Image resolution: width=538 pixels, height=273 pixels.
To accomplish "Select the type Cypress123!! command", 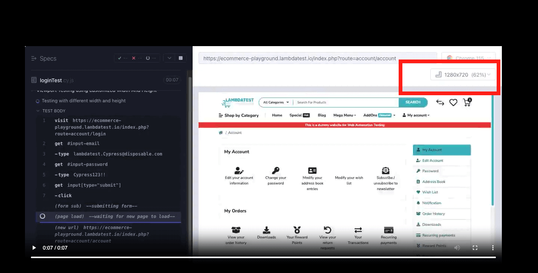I will pyautogui.click(x=108, y=175).
